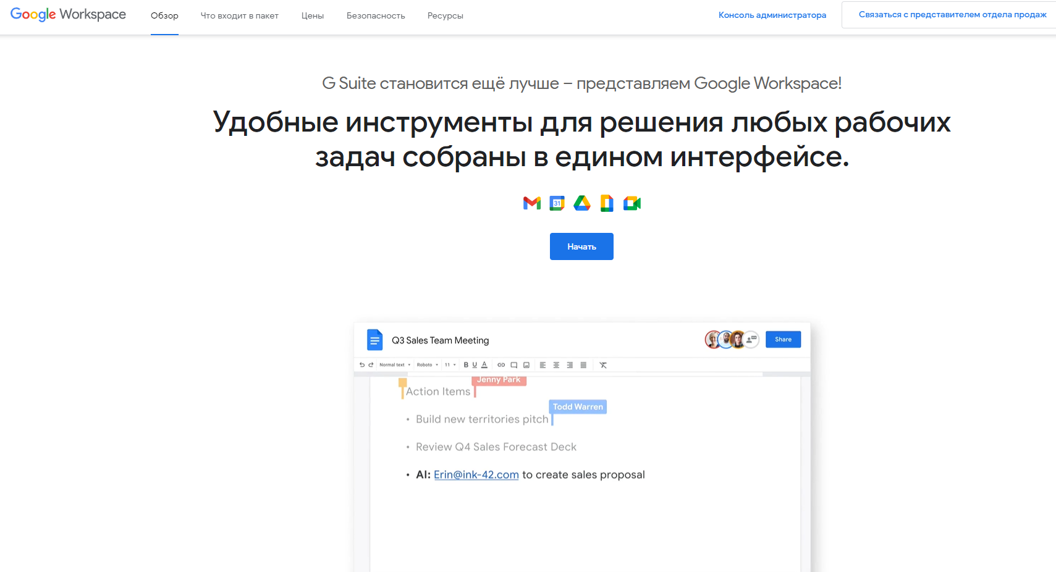Click the third collaborator avatar

[x=738, y=339]
